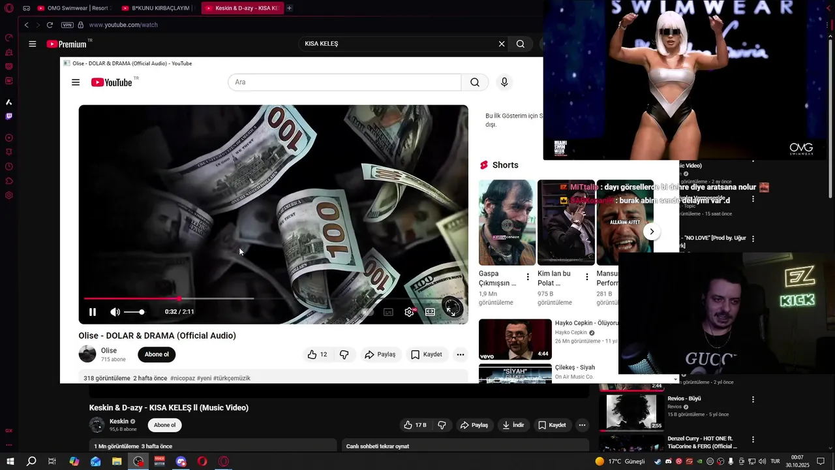The height and width of the screenshot is (470, 835).
Task: Switch popup video to theater mode
Action: pos(430,312)
